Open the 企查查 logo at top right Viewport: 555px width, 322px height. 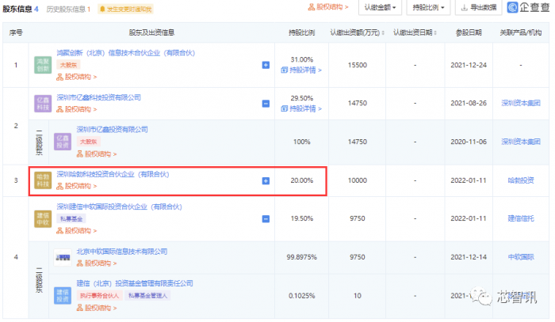[529, 7]
